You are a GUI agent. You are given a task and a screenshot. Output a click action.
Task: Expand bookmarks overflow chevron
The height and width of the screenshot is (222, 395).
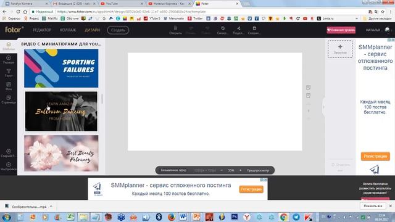(x=357, y=18)
